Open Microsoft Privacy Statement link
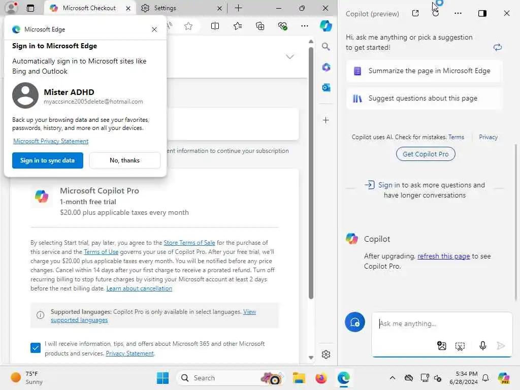520x390 pixels. tap(51, 141)
